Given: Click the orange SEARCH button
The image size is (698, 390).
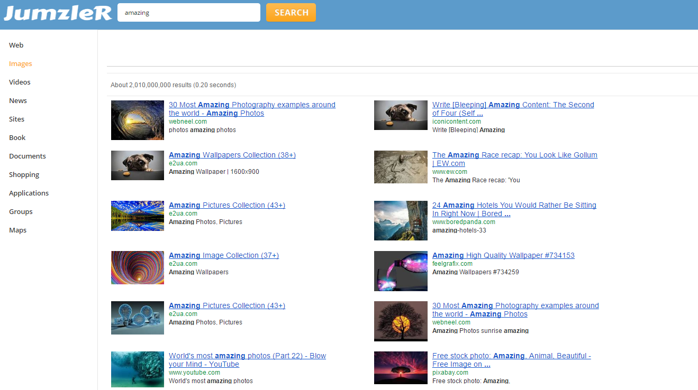Looking at the screenshot, I should tap(291, 13).
